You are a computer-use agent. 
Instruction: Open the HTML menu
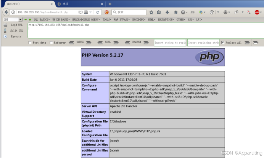point(151,20)
